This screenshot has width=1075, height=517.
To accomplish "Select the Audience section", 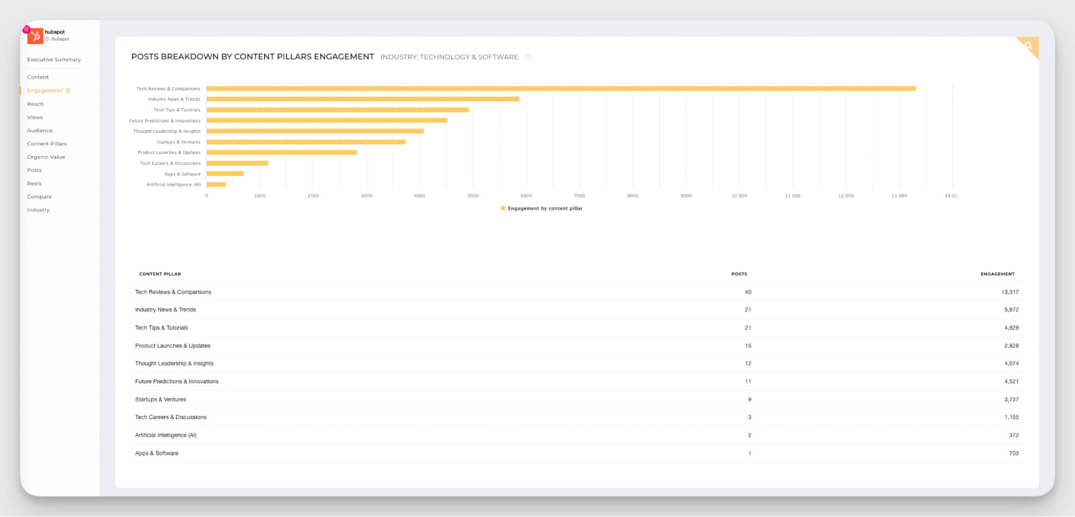I will click(x=39, y=130).
